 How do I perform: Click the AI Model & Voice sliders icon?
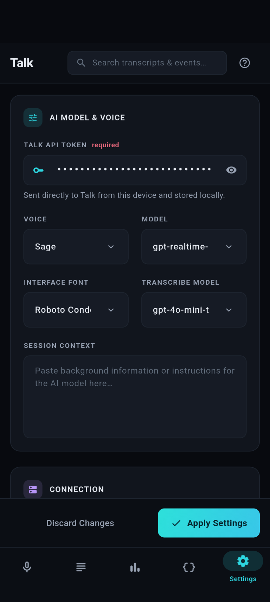[x=33, y=117]
